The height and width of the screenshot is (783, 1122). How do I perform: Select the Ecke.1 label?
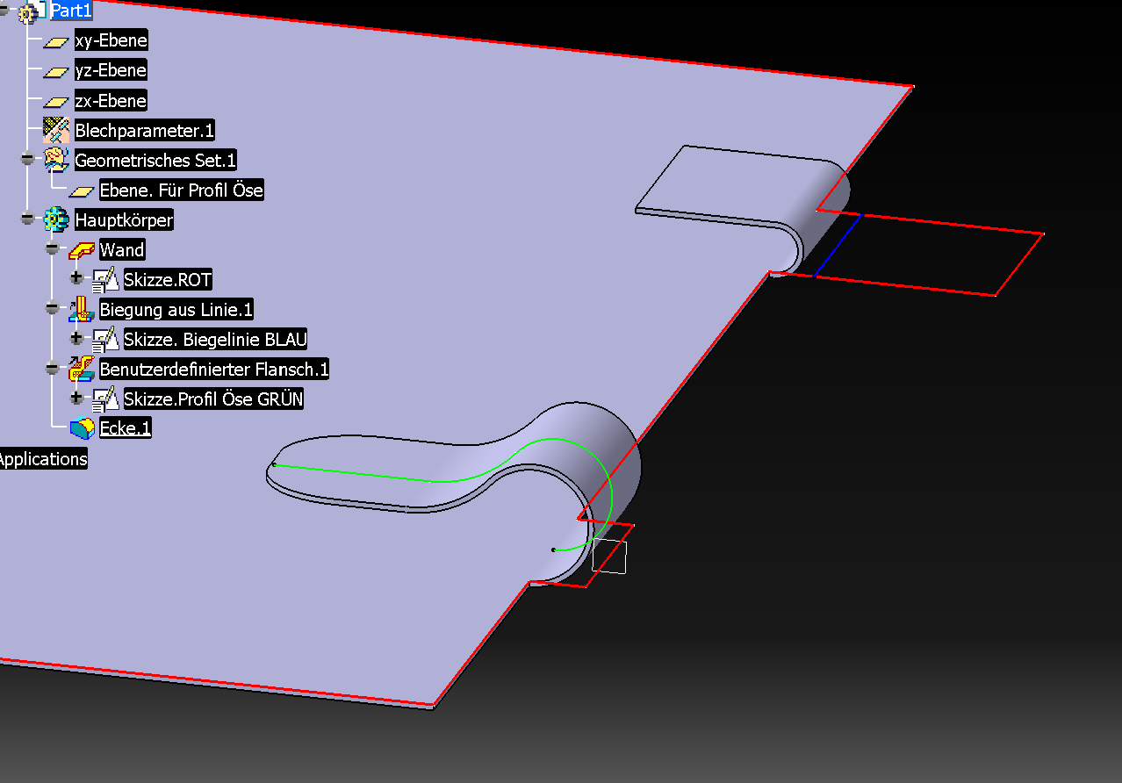click(126, 428)
